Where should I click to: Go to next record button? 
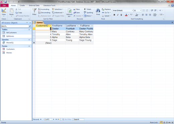click(x=54, y=119)
